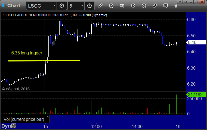Select the pencil drawing tool
The width and height of the screenshot is (207, 130).
click(100, 6)
